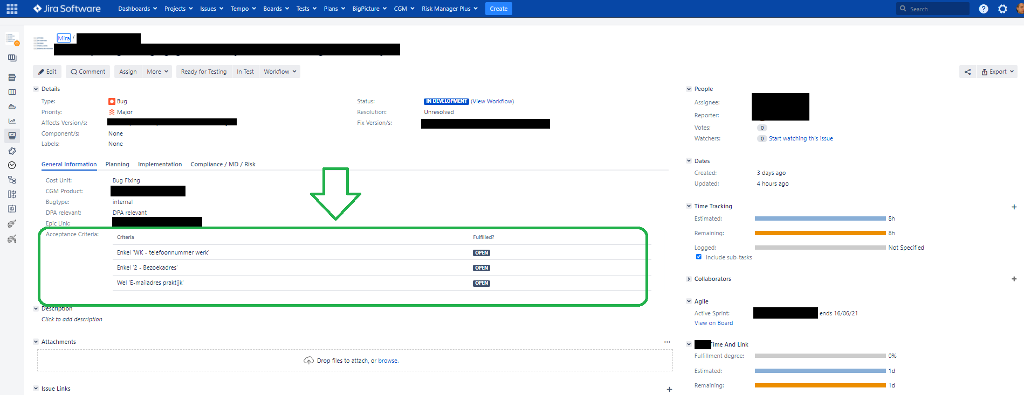The width and height of the screenshot is (1024, 395).
Task: Click the share issue icon
Action: (x=967, y=72)
